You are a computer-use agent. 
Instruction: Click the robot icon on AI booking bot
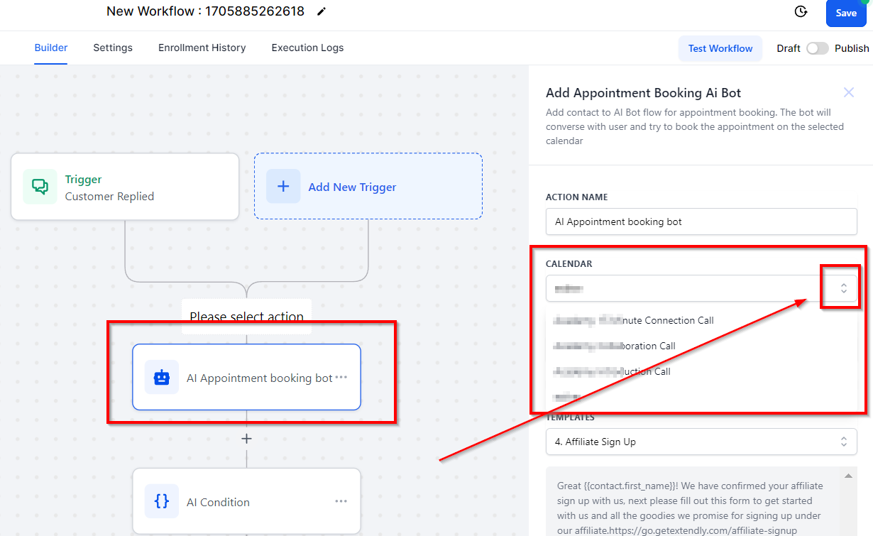[x=162, y=378]
